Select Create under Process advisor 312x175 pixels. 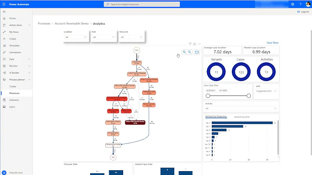13,87
